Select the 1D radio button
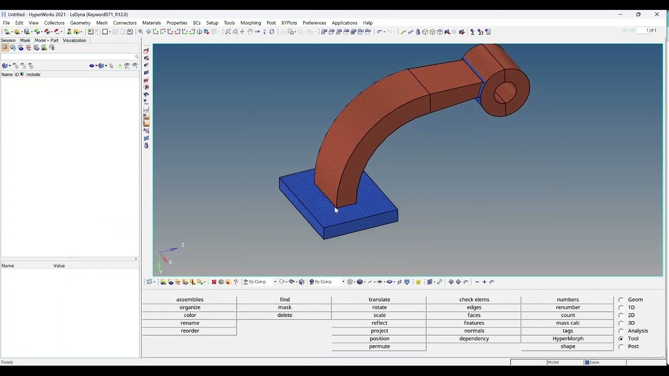 (621, 308)
